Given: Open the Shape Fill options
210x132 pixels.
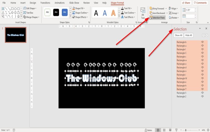Looking at the screenshot, I should click(x=79, y=8).
